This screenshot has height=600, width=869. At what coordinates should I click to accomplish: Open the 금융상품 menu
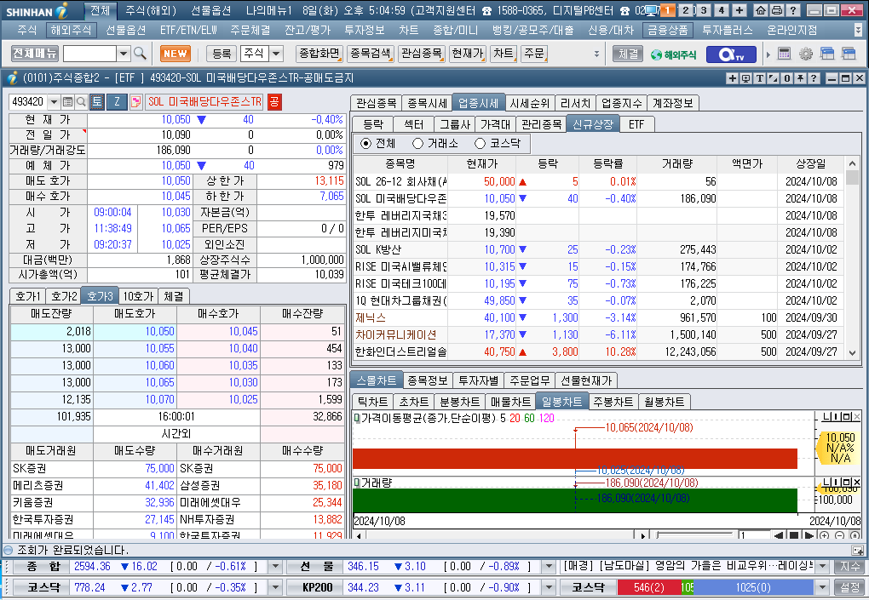[x=668, y=30]
